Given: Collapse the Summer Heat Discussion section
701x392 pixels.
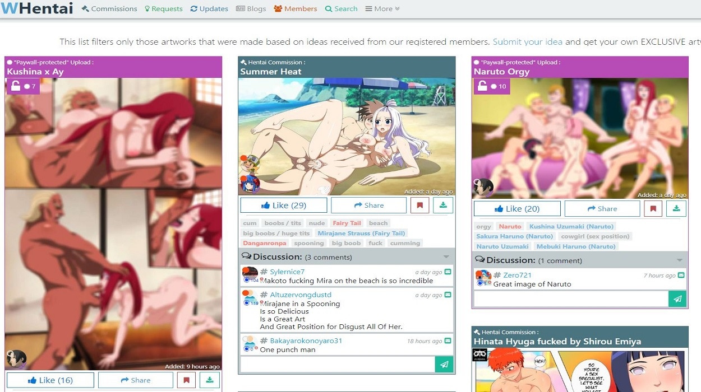Looking at the screenshot, I should click(446, 257).
